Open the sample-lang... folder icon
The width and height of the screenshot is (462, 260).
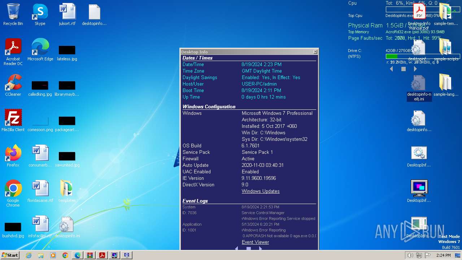coord(446,85)
